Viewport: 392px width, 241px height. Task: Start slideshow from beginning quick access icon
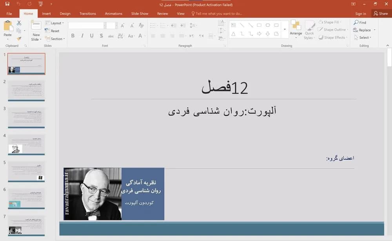pos(40,4)
